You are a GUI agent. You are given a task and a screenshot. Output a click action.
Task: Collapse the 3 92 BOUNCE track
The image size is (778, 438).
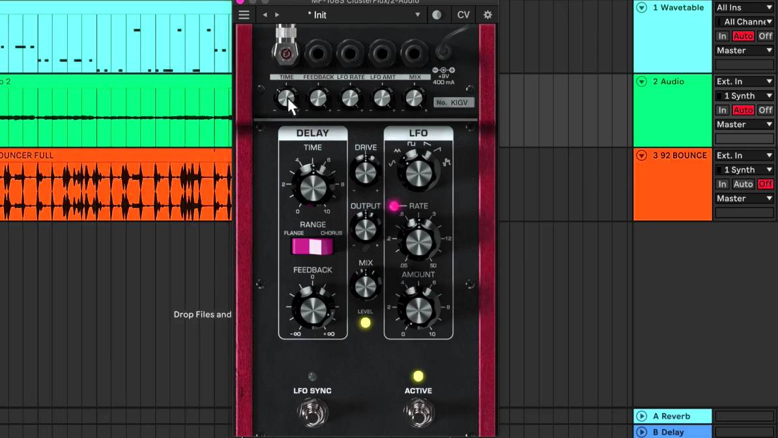[x=642, y=155]
